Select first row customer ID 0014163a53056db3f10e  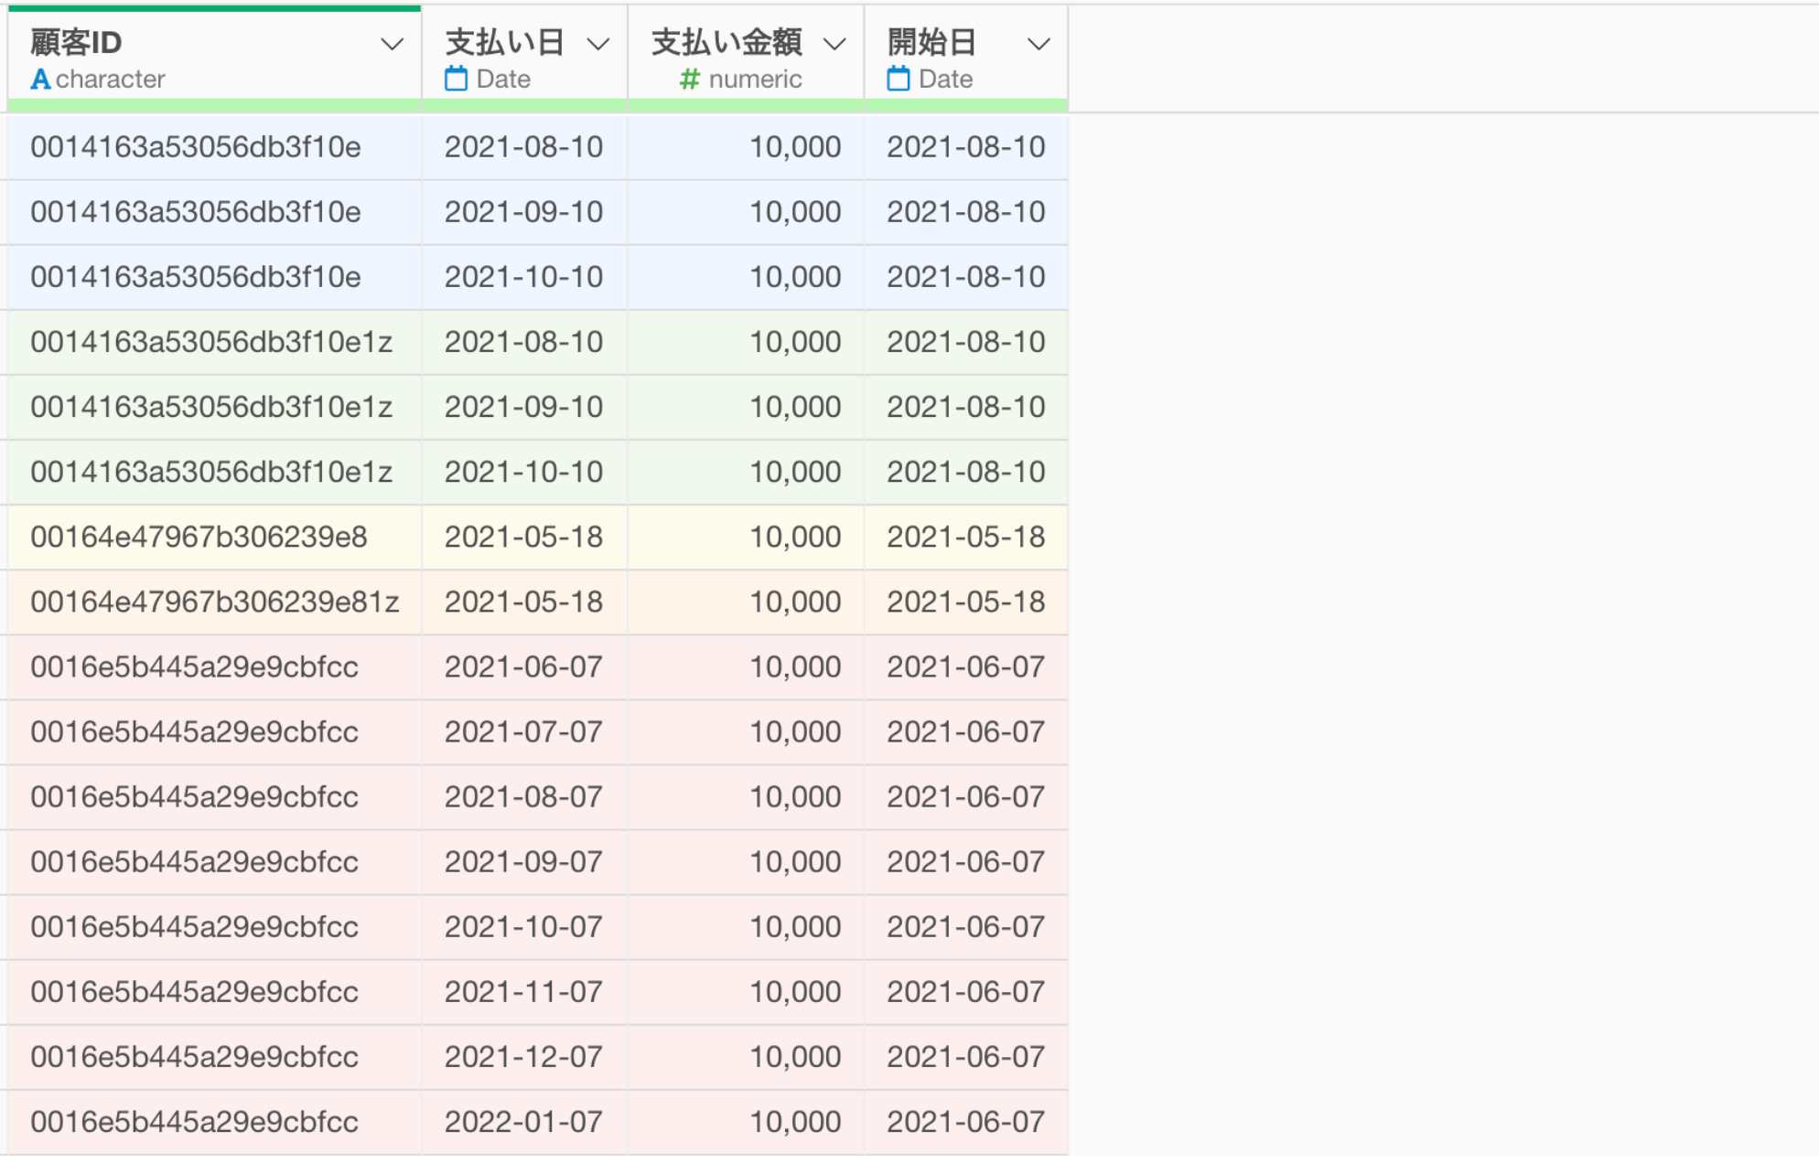click(x=195, y=147)
